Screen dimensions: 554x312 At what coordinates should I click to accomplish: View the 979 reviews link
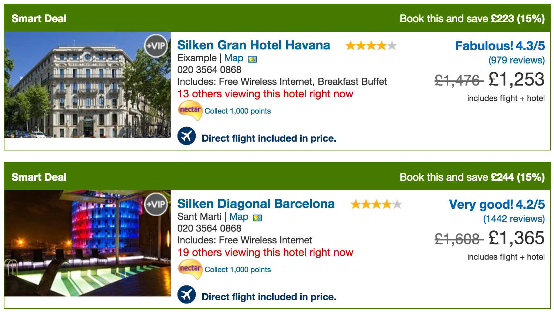coord(516,60)
